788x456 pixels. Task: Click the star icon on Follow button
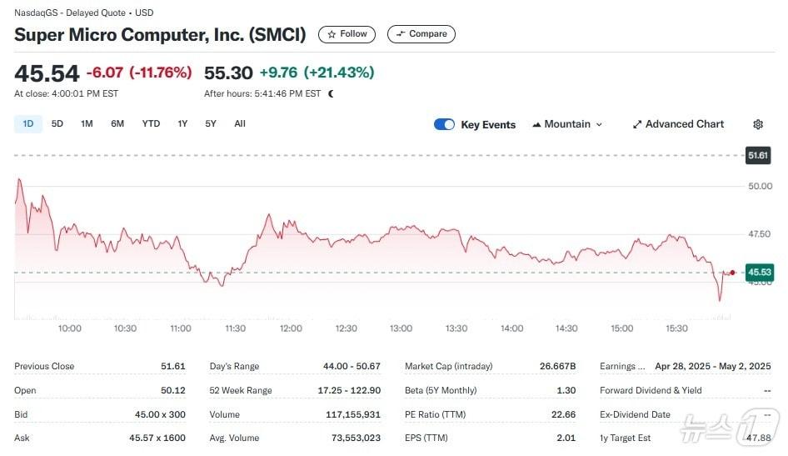coord(332,34)
